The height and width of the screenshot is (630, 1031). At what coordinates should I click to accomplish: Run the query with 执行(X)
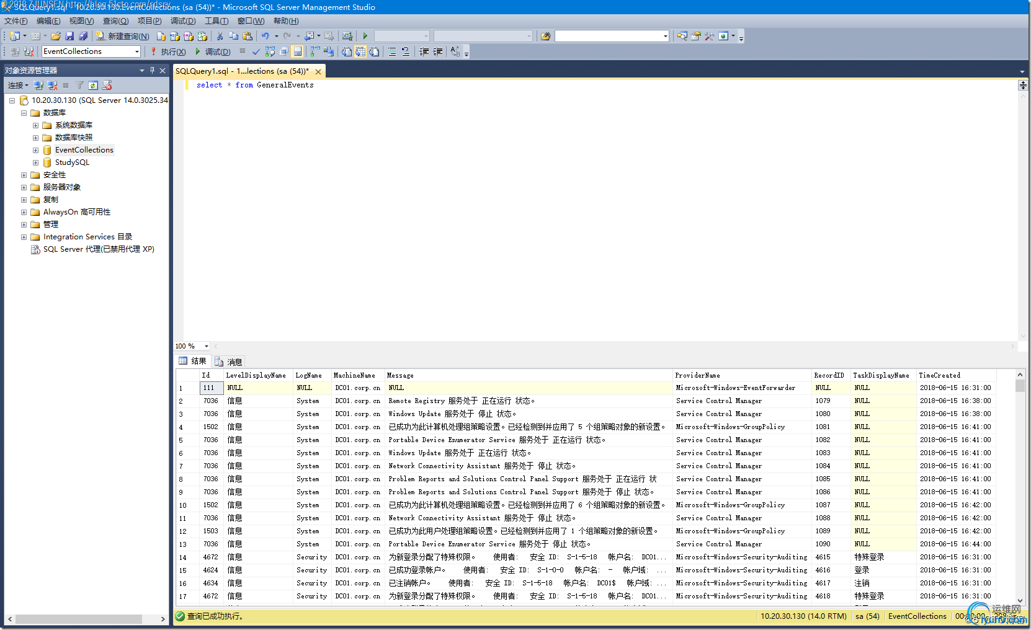click(x=168, y=51)
